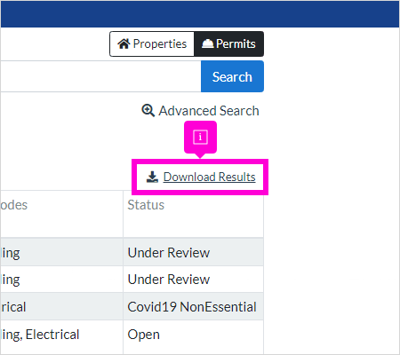Click the magnifier icon beside Advanced Search
Viewport: 400px width, 355px height.
point(148,111)
